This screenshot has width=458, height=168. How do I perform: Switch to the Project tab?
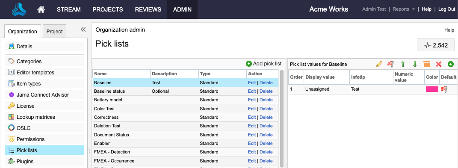[55, 32]
